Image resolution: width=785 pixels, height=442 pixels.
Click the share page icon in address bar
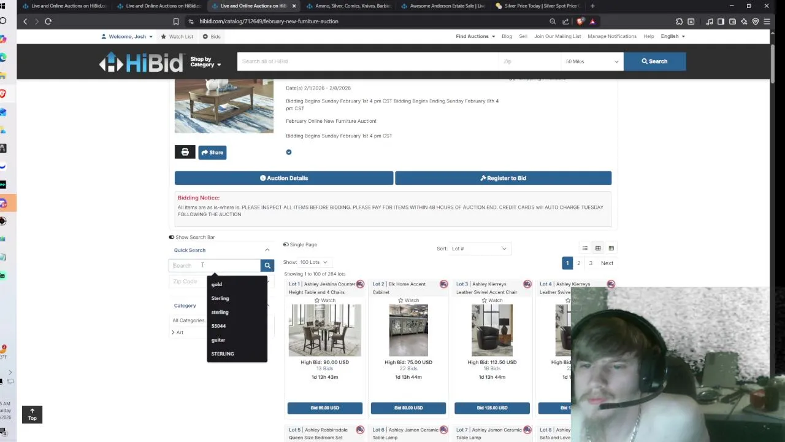pos(565,21)
